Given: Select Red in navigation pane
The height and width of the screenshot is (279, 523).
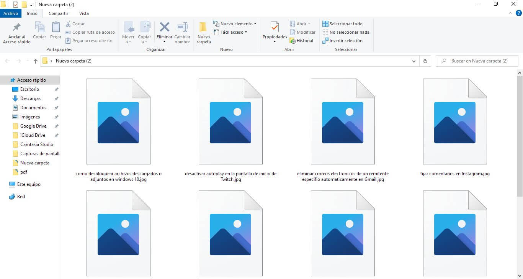Looking at the screenshot, I should click(x=21, y=197).
